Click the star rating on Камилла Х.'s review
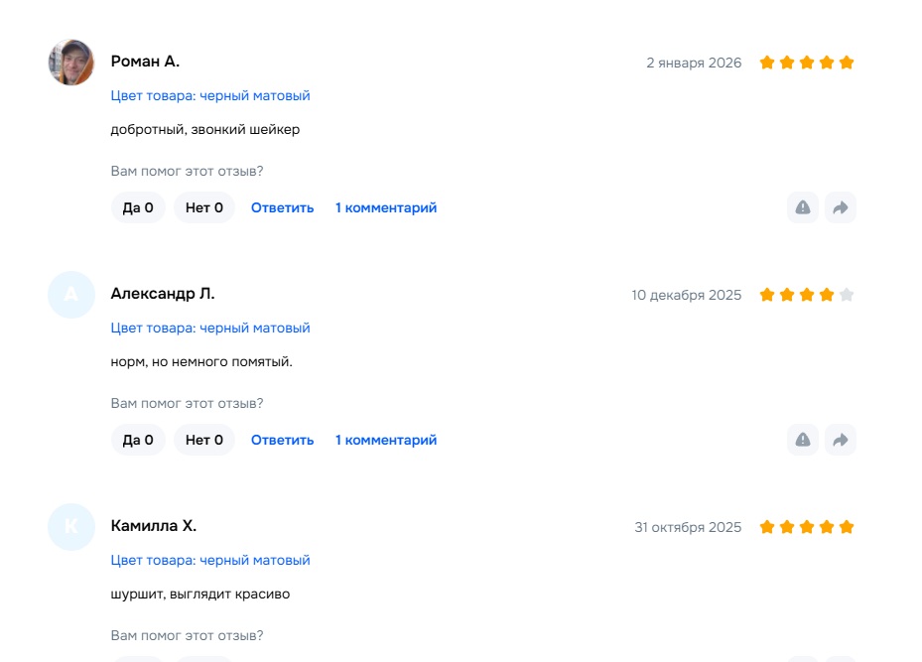 806,527
